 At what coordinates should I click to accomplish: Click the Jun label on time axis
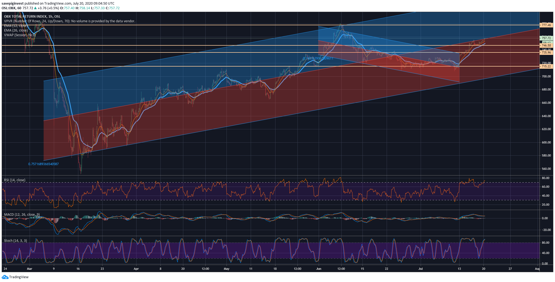319,269
